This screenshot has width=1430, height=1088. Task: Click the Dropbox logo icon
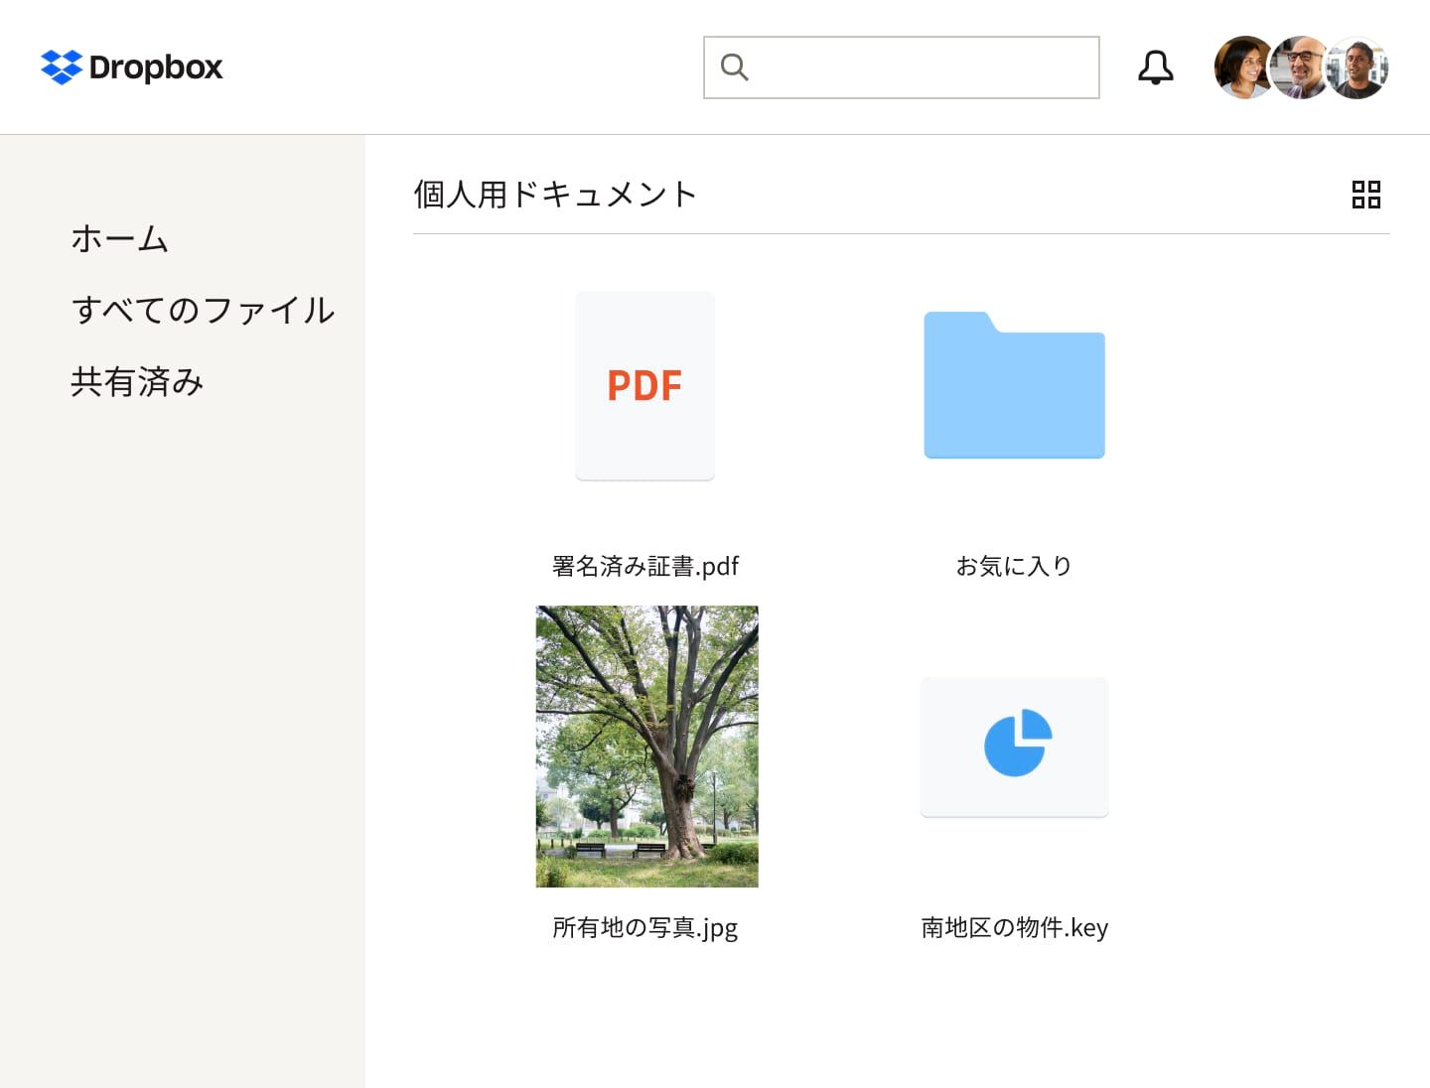[62, 68]
